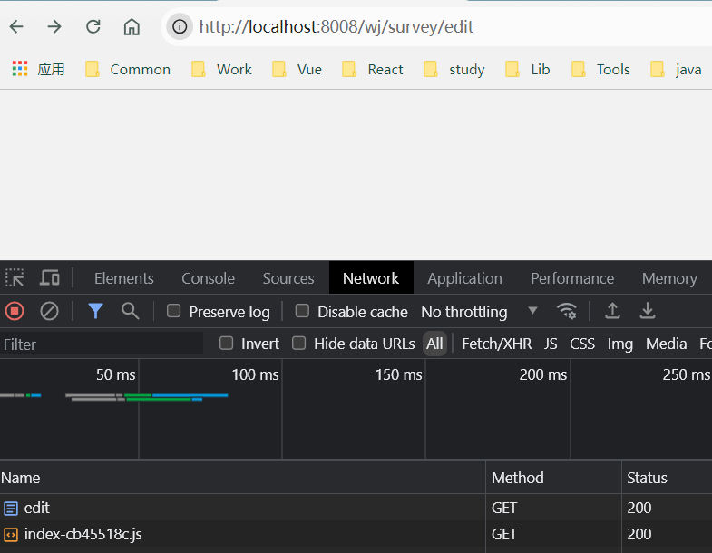The height and width of the screenshot is (553, 712).
Task: Activate the inspect element picker icon
Action: (x=15, y=278)
